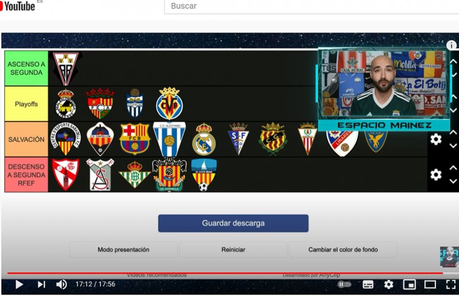Click the UE Costa Brava crest
The width and height of the screenshot is (459, 296).
pos(203,175)
